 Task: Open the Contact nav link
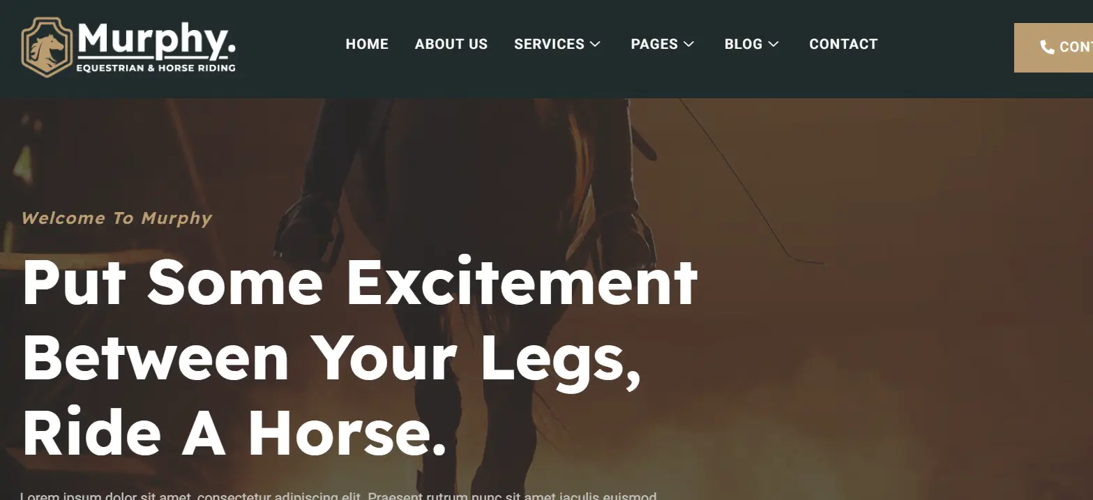(x=843, y=44)
